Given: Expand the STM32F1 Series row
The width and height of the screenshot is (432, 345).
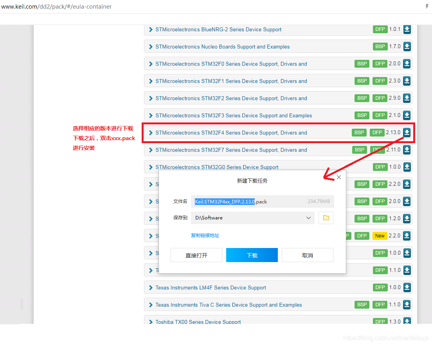Looking at the screenshot, I should [151, 81].
